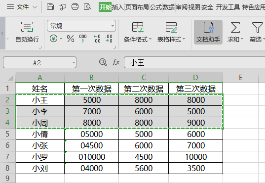Expand 求和 dropdown arrow
Image resolution: width=265 pixels, height=183 pixels.
tap(242, 39)
